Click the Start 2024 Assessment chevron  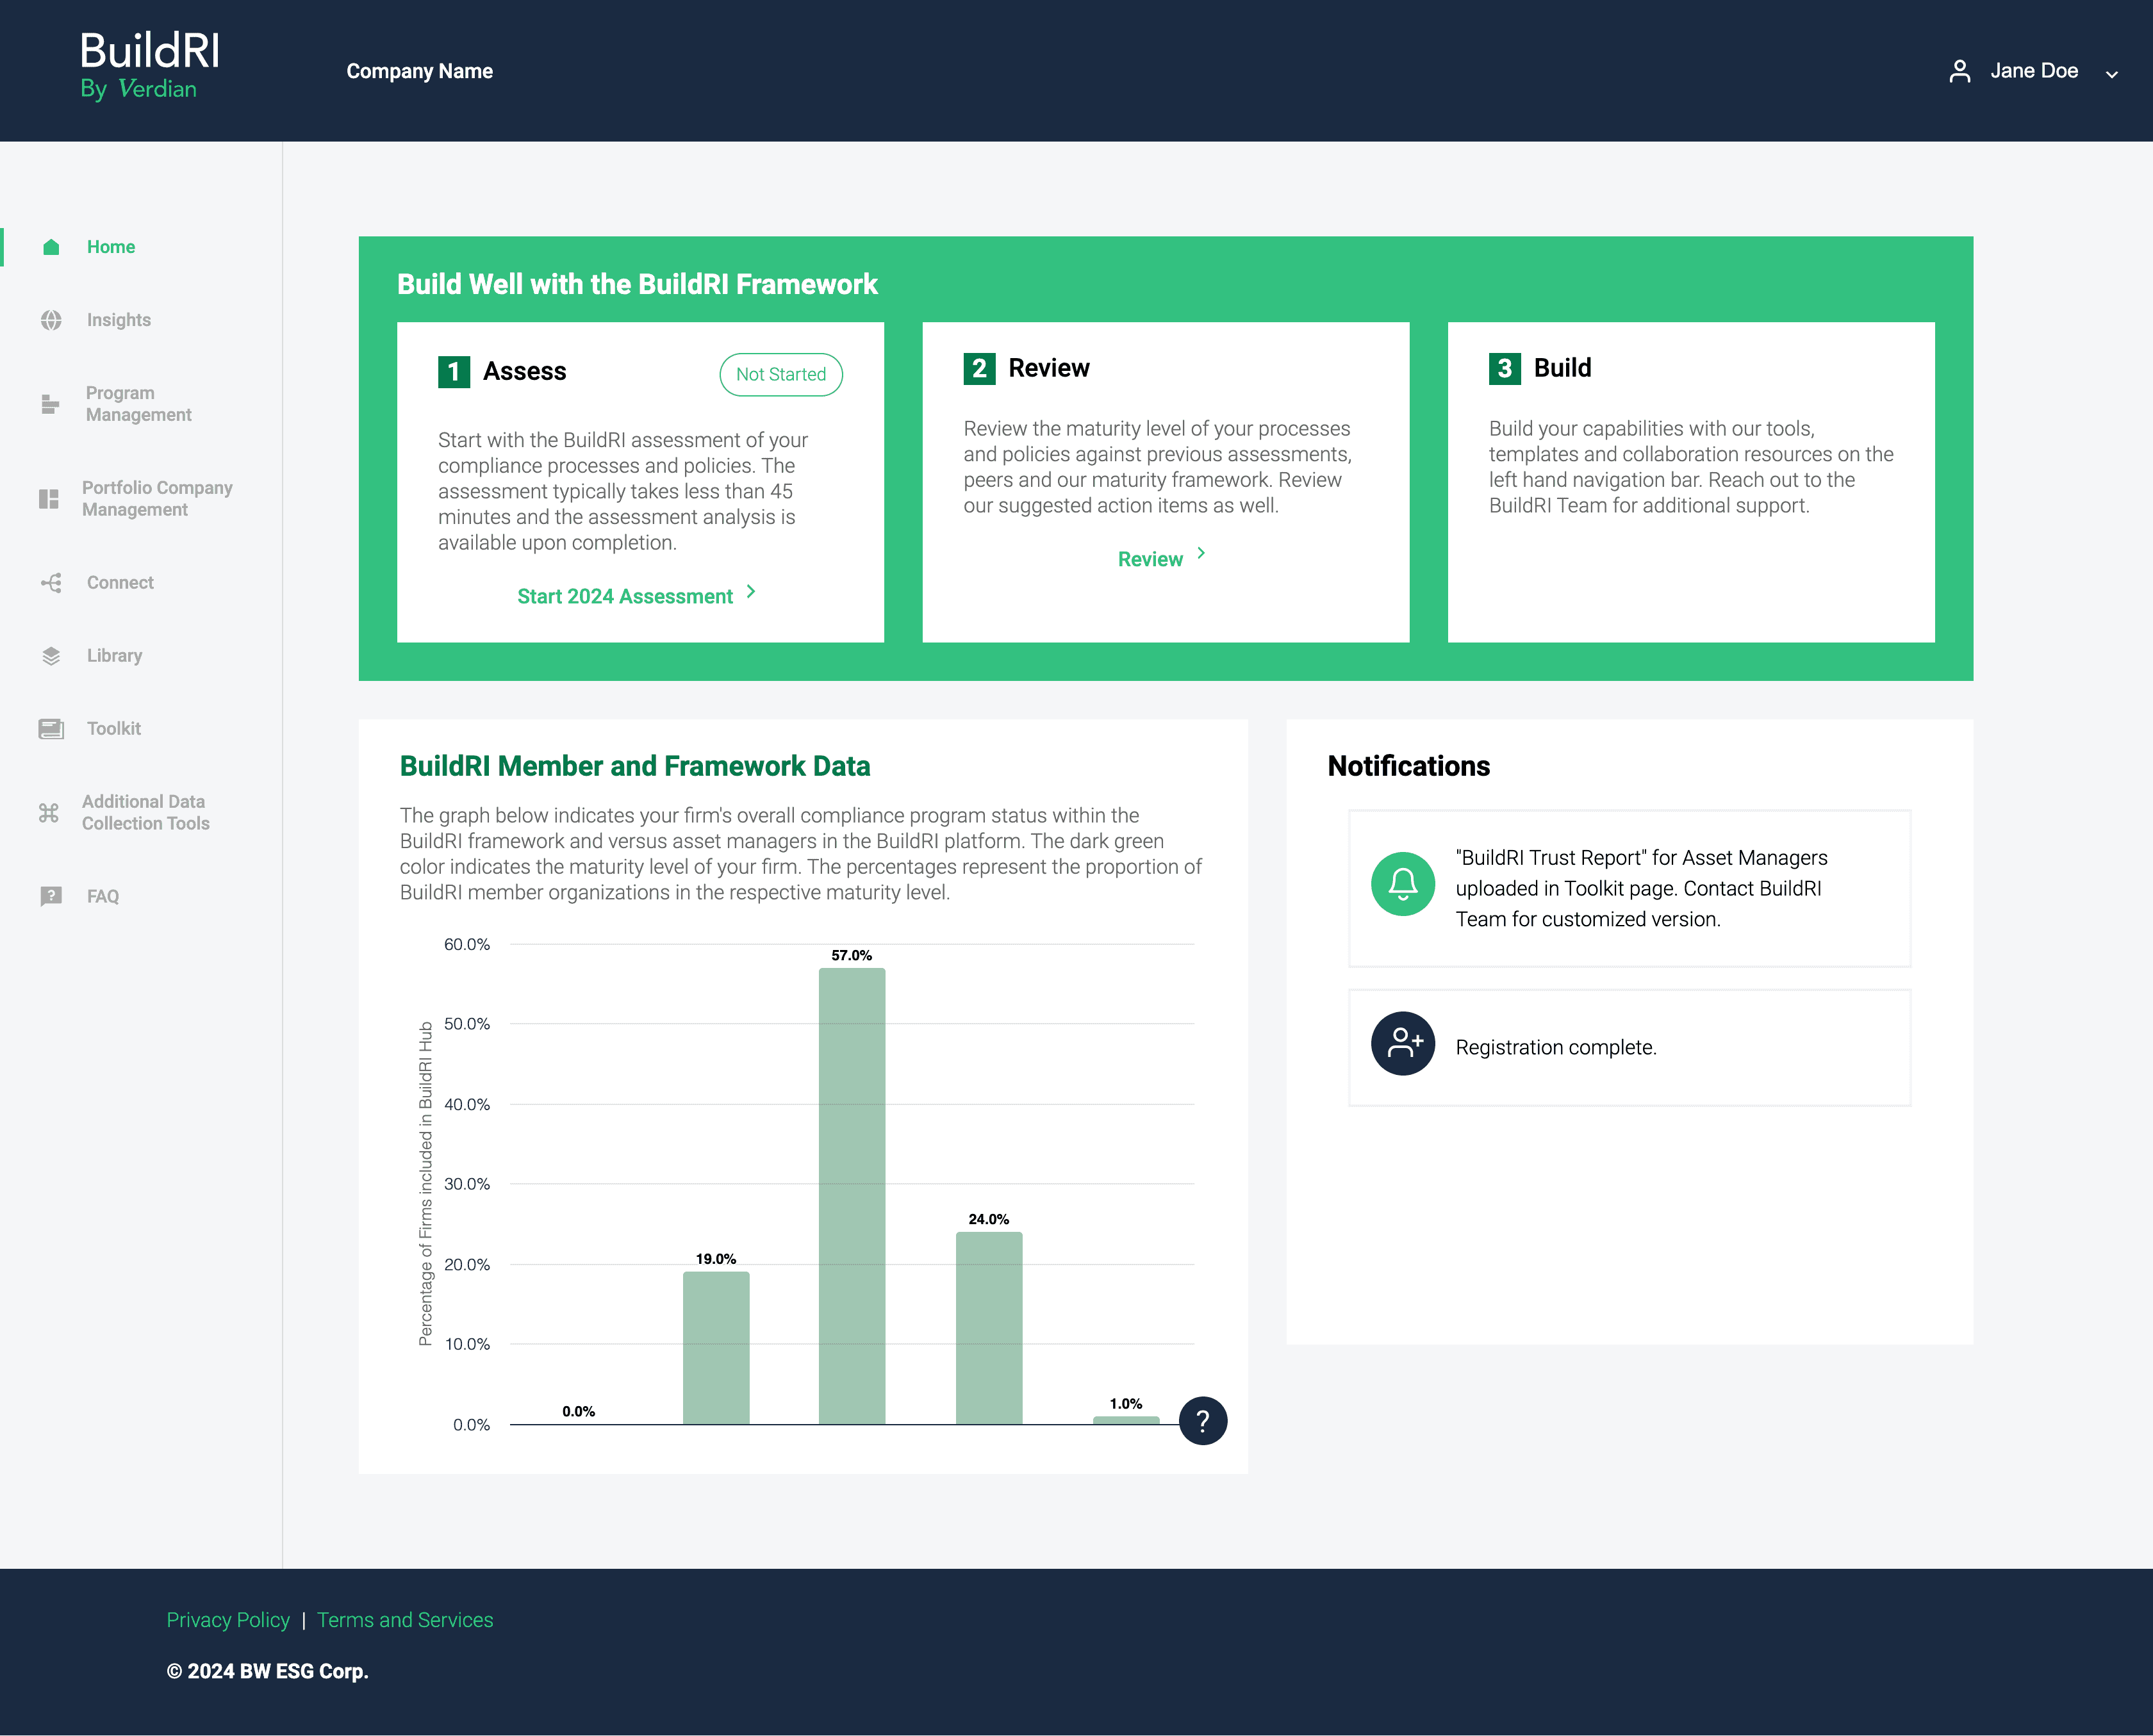(751, 593)
